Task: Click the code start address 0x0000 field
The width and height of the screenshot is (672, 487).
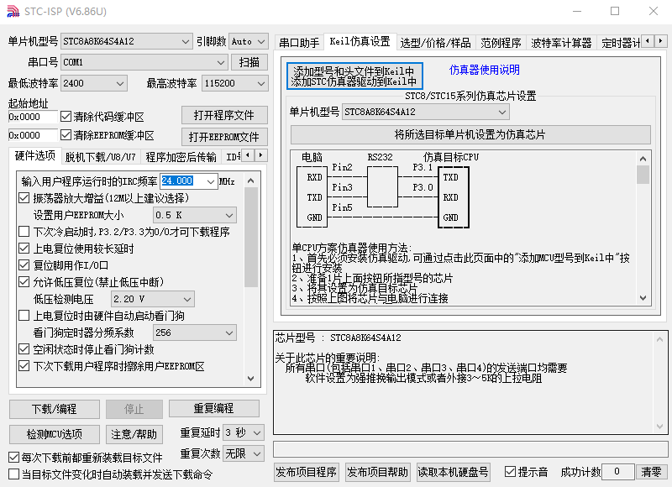Action: [33, 117]
